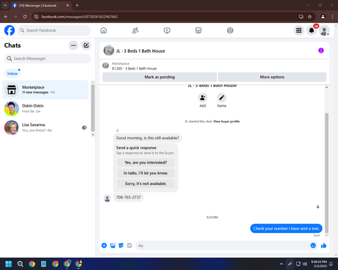338x270 pixels.
Task: Click the Search Messenger field
Action: [47, 59]
